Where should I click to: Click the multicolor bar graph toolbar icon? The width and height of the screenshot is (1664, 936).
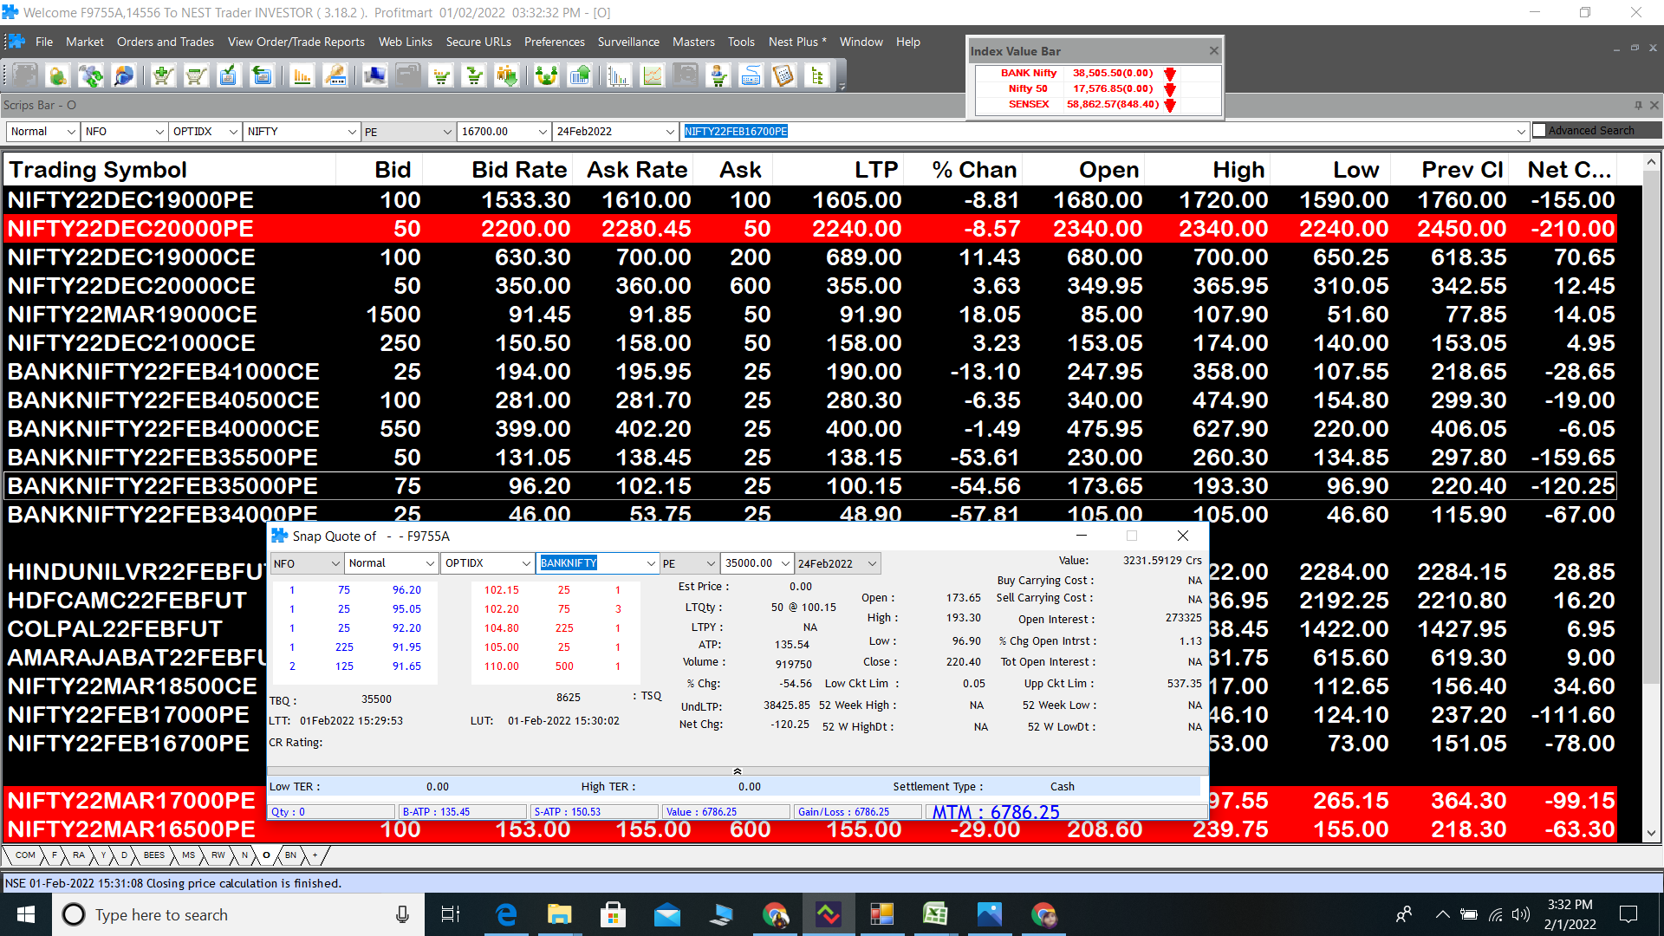(x=619, y=76)
